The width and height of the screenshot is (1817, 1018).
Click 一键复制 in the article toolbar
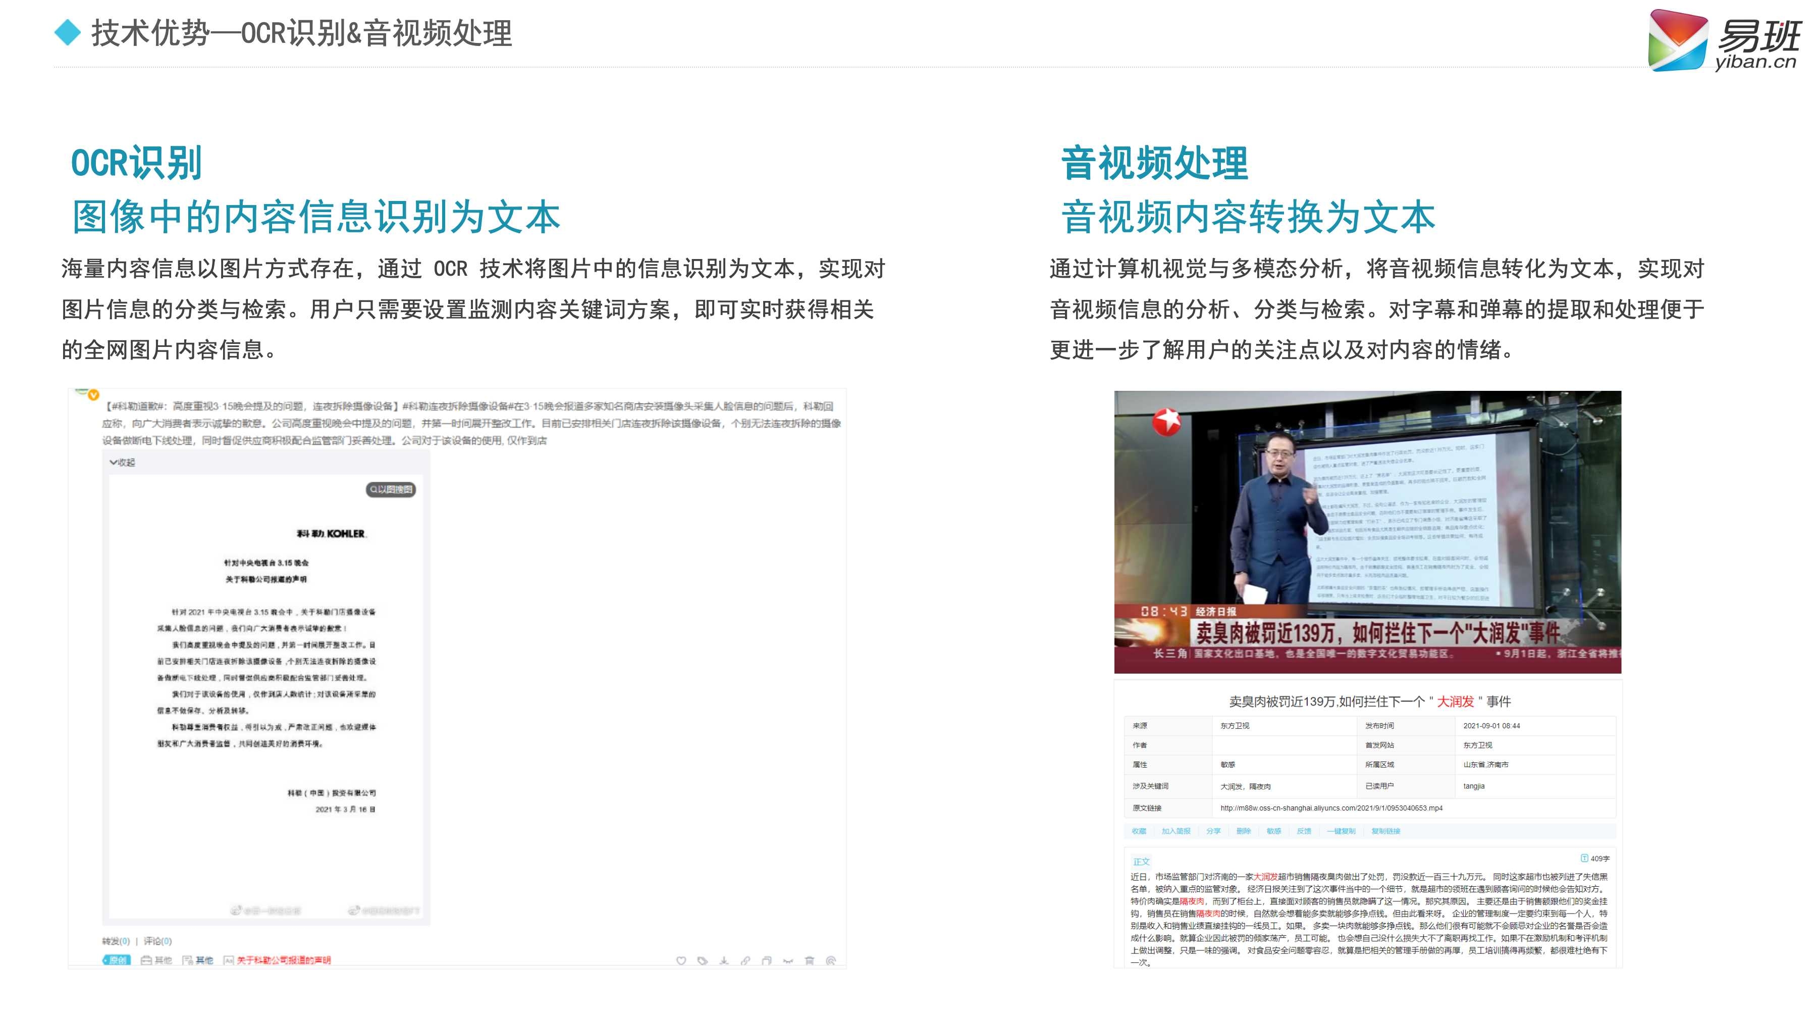1340,831
